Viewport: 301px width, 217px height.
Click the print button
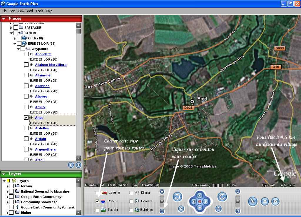(x=265, y=201)
